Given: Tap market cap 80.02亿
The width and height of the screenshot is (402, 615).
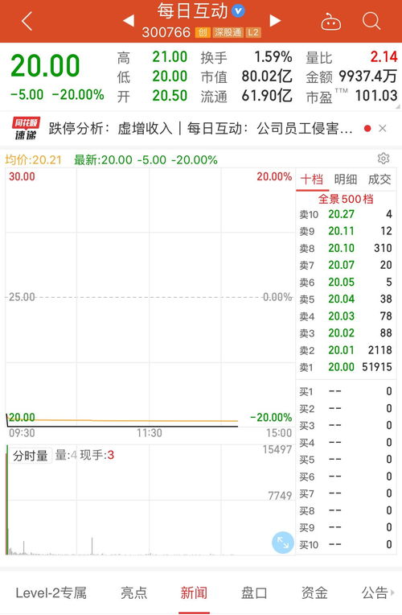Looking at the screenshot, I should 266,76.
